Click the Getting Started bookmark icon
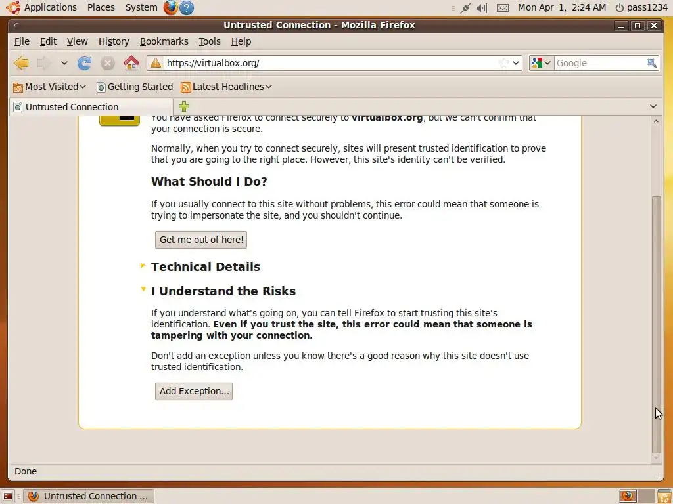 pyautogui.click(x=101, y=87)
